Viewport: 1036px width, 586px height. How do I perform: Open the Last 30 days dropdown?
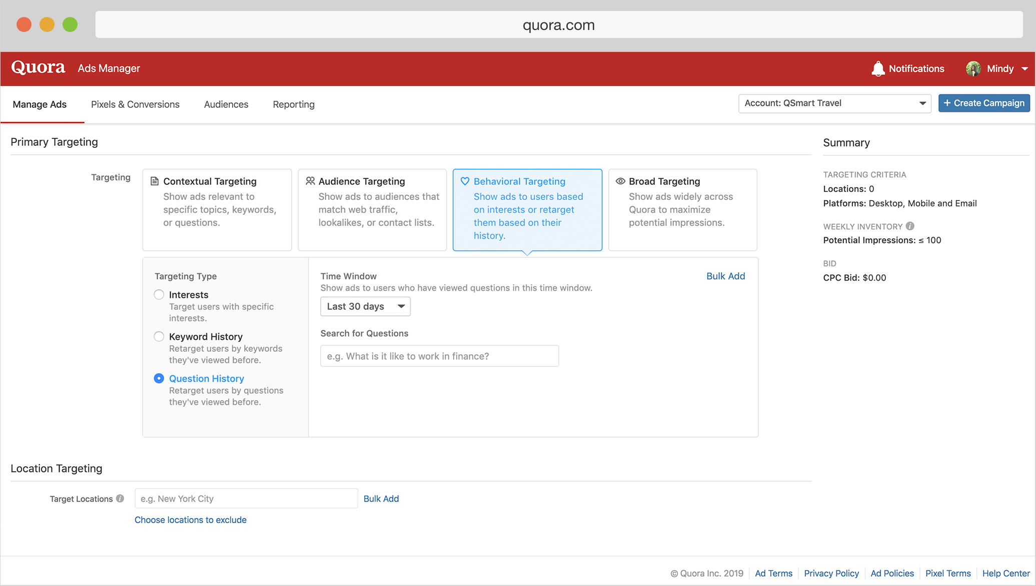click(365, 306)
